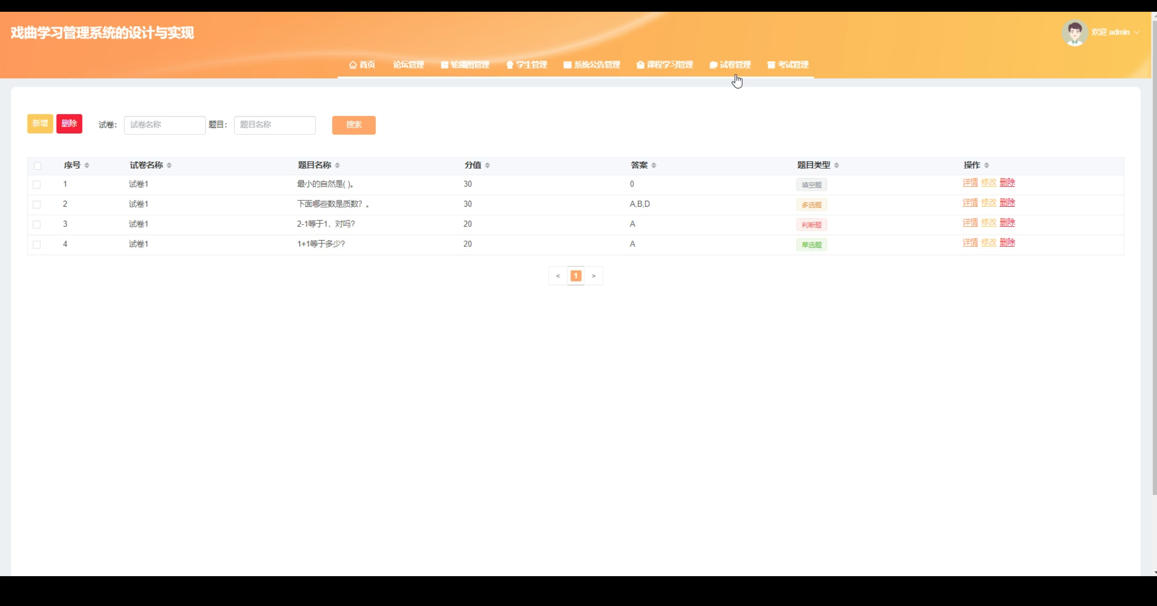The height and width of the screenshot is (606, 1157).
Task: Click the home icon in navigation
Action: click(x=353, y=65)
